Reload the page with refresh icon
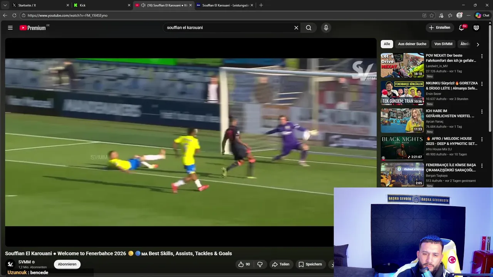The height and width of the screenshot is (277, 493). (14, 15)
